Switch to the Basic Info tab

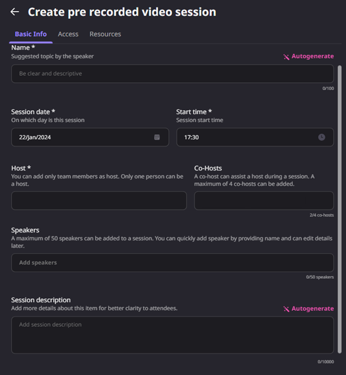(31, 34)
